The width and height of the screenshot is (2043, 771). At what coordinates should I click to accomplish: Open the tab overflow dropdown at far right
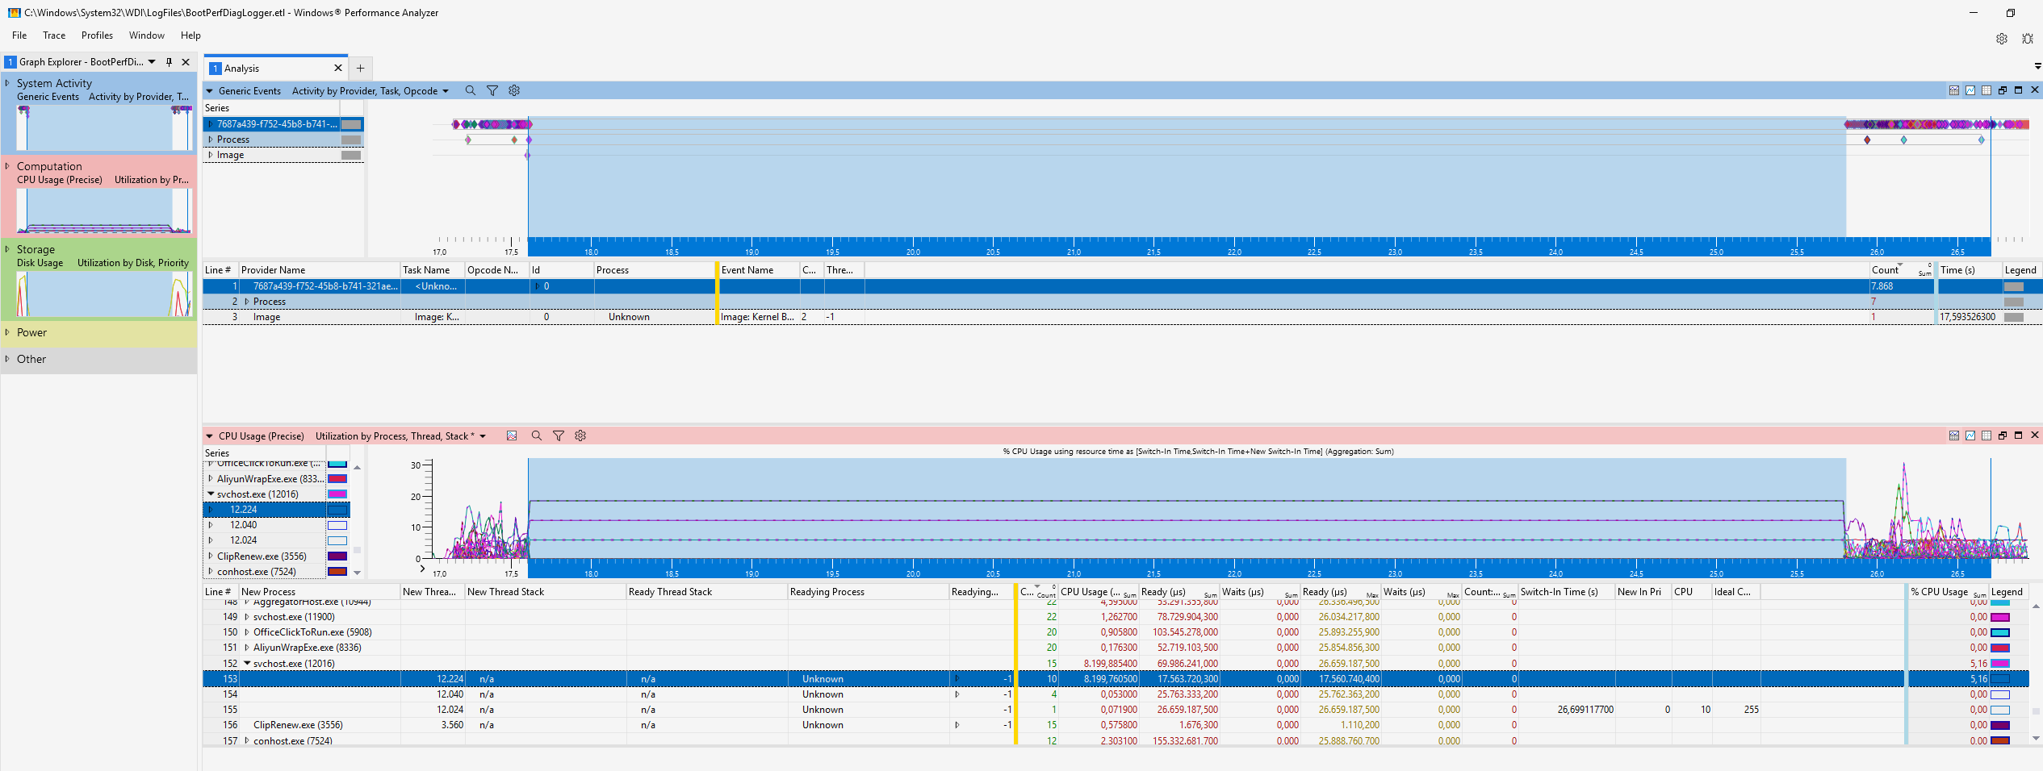click(2037, 66)
